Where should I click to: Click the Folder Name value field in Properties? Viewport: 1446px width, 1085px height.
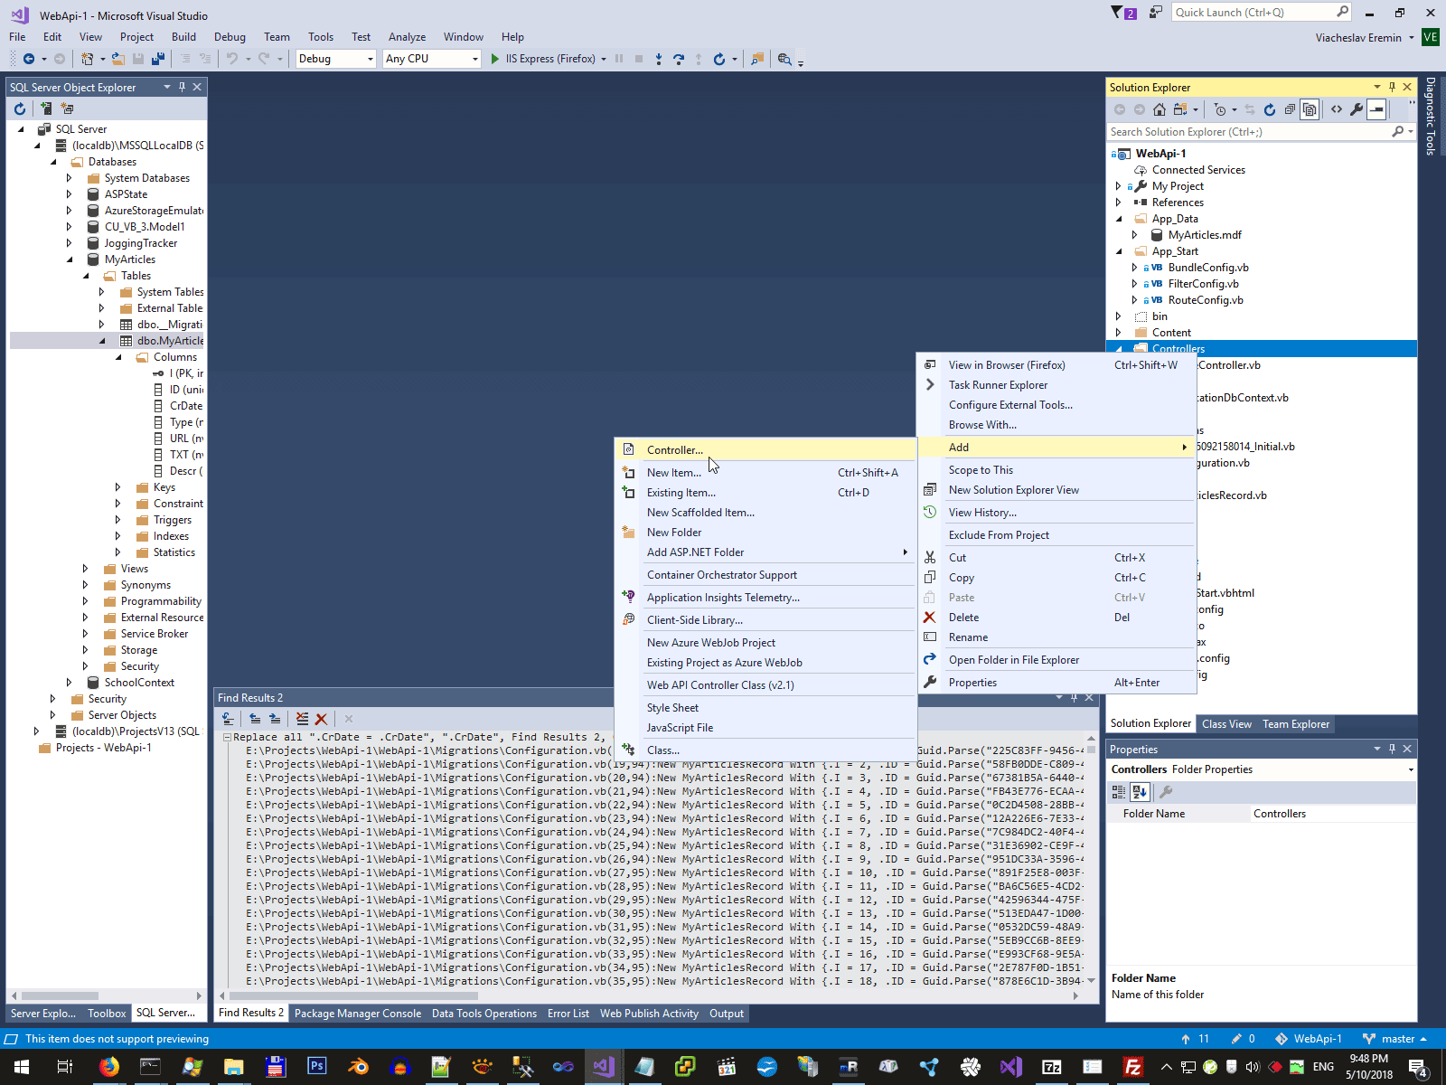coord(1332,814)
